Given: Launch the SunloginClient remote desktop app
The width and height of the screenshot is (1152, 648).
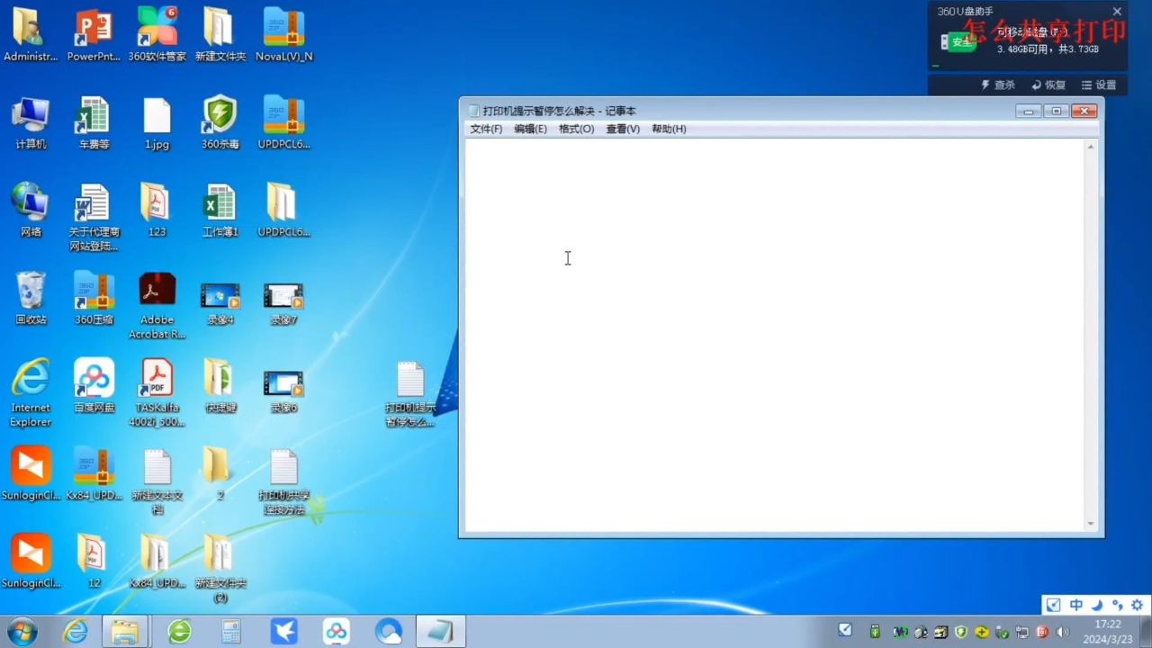Looking at the screenshot, I should (x=31, y=466).
